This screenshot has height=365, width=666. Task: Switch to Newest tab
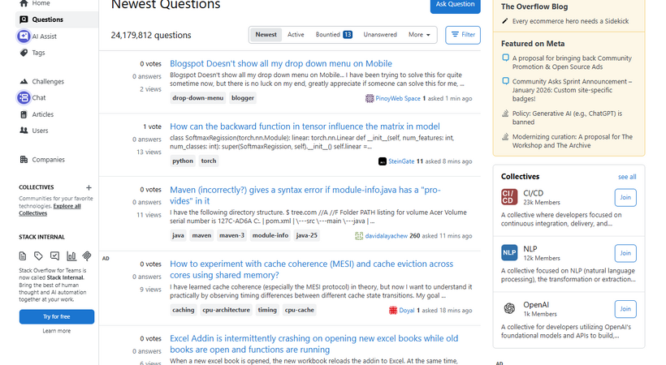[266, 35]
